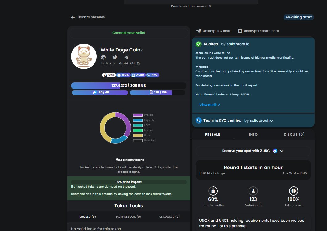Click the Awaiting Start status badge

click(299, 17)
